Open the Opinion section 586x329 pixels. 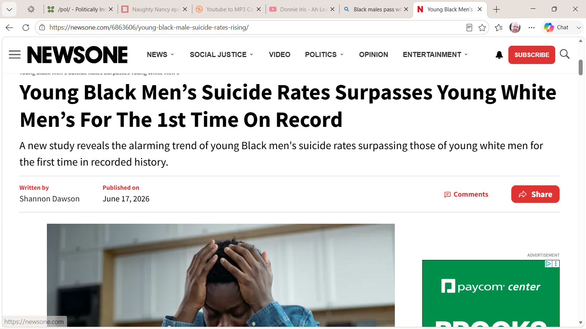click(374, 54)
